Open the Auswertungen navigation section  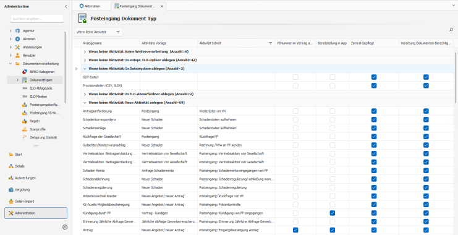click(x=36, y=177)
